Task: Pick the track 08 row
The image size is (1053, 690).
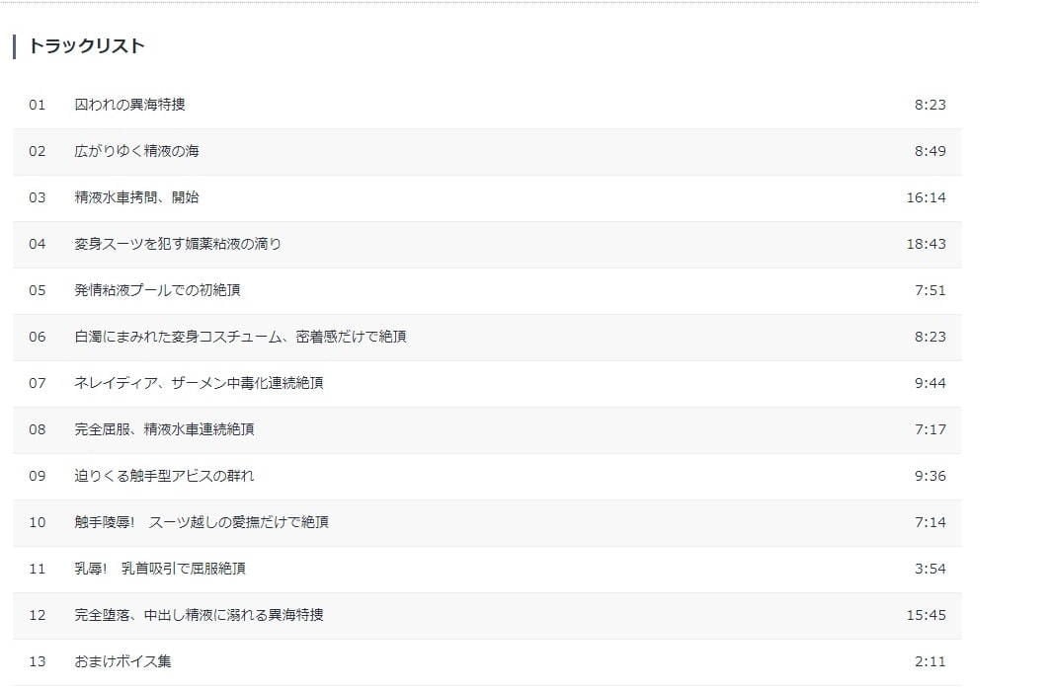Action: click(164, 429)
